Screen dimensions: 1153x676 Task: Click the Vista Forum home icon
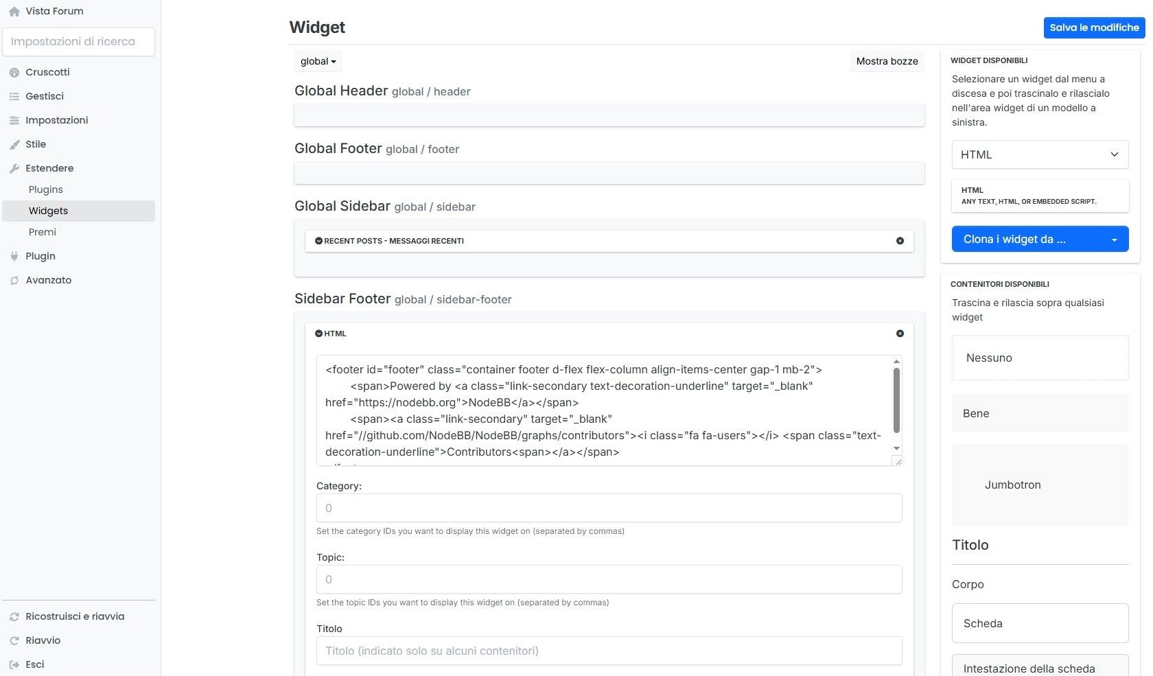coord(14,11)
